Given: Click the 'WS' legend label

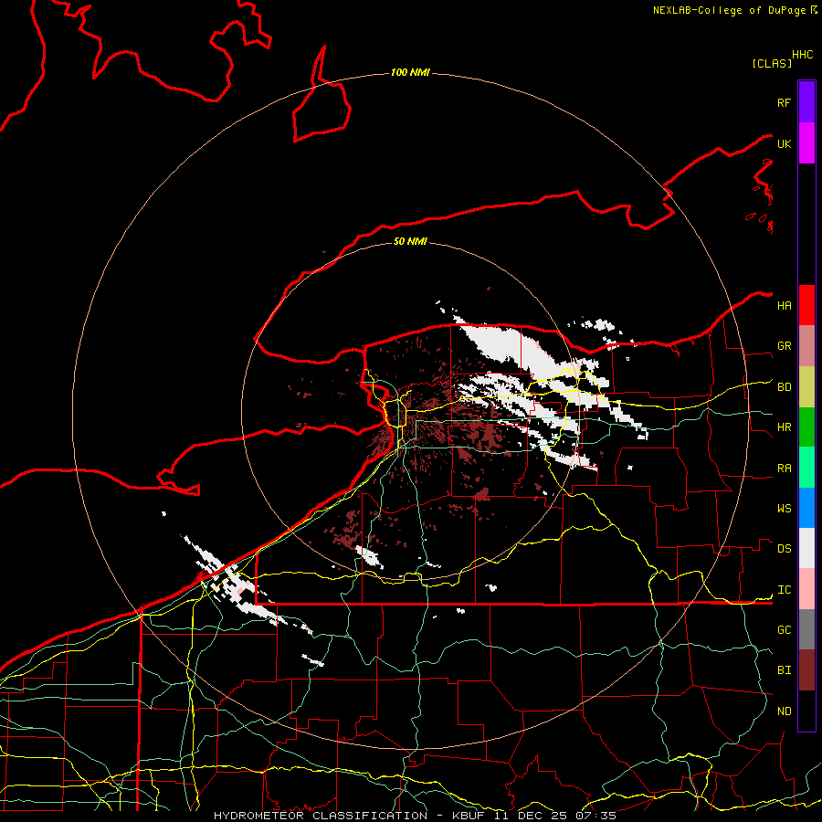Looking at the screenshot, I should pos(784,509).
